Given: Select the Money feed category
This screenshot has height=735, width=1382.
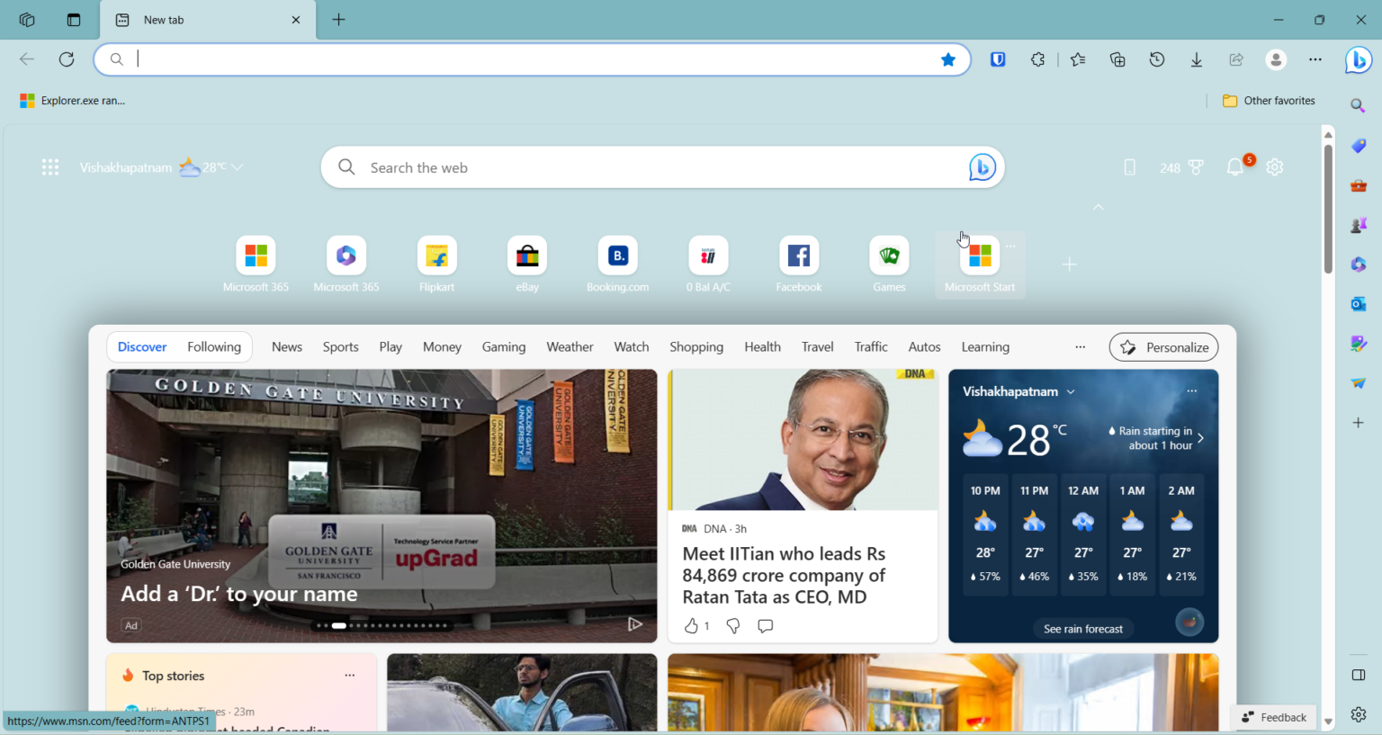Looking at the screenshot, I should point(442,346).
